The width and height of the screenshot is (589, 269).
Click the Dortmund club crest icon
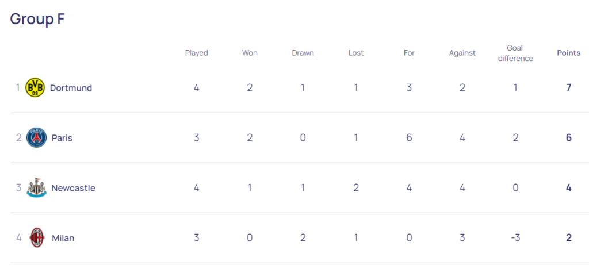coord(35,88)
